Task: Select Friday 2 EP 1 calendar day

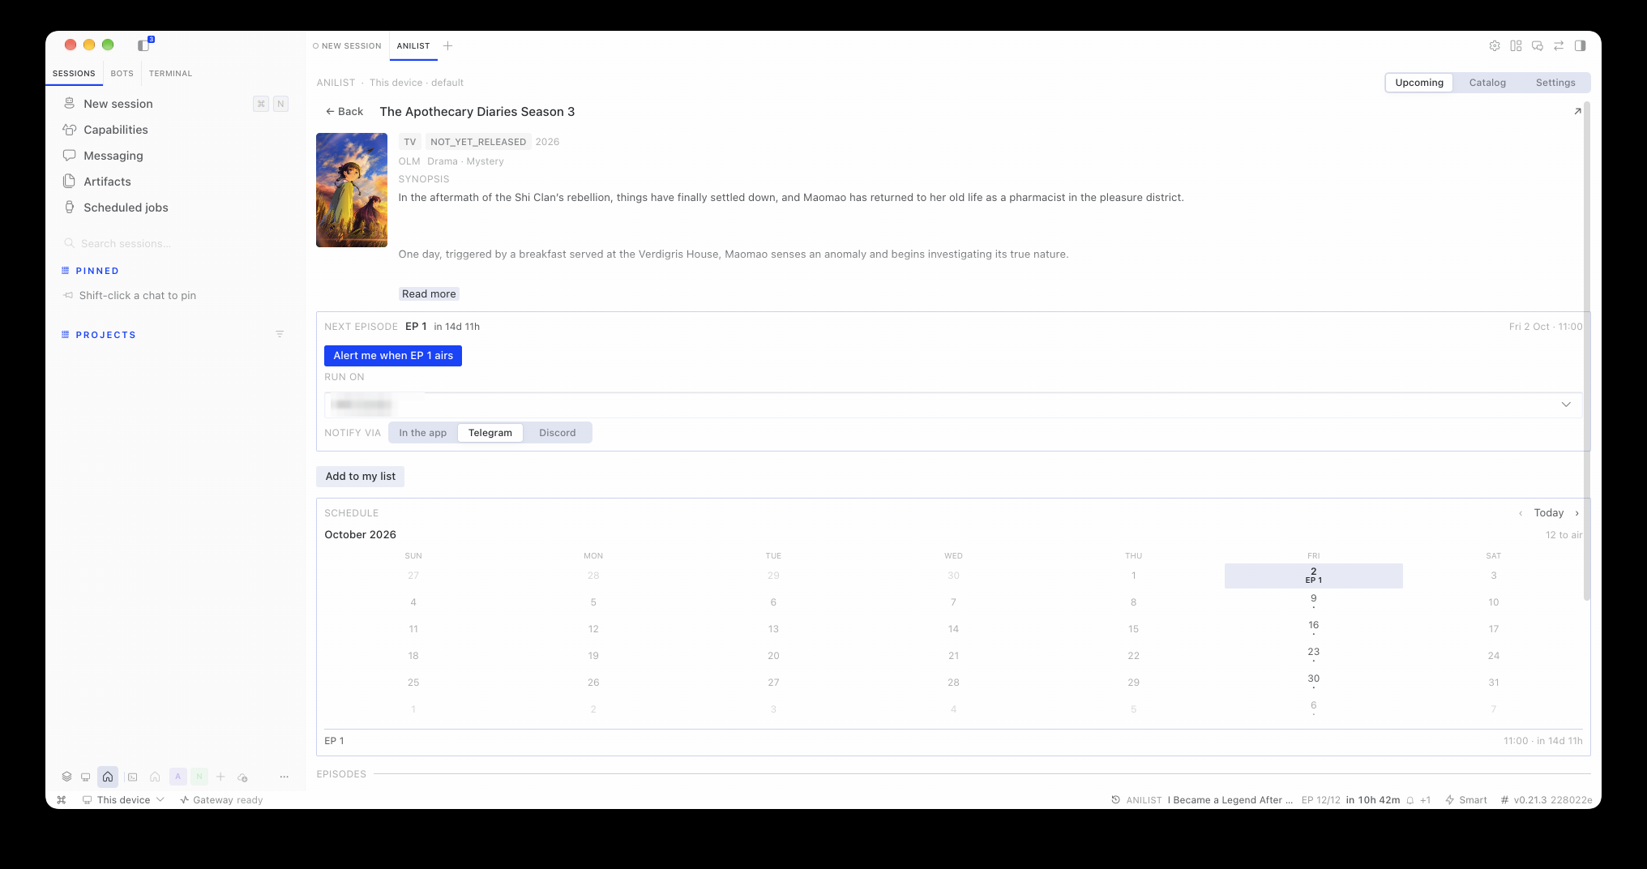Action: pos(1313,576)
